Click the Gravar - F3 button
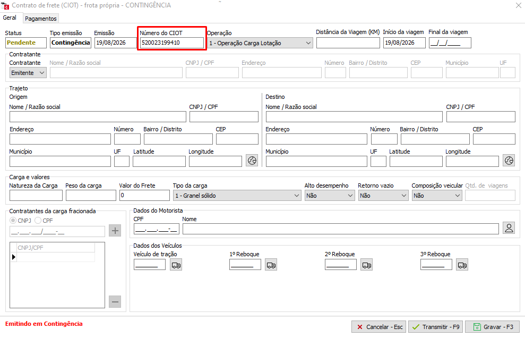The image size is (525, 337). tap(493, 326)
